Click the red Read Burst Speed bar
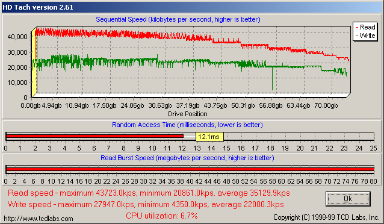Screen dimensions: 384x224 (x=190, y=169)
